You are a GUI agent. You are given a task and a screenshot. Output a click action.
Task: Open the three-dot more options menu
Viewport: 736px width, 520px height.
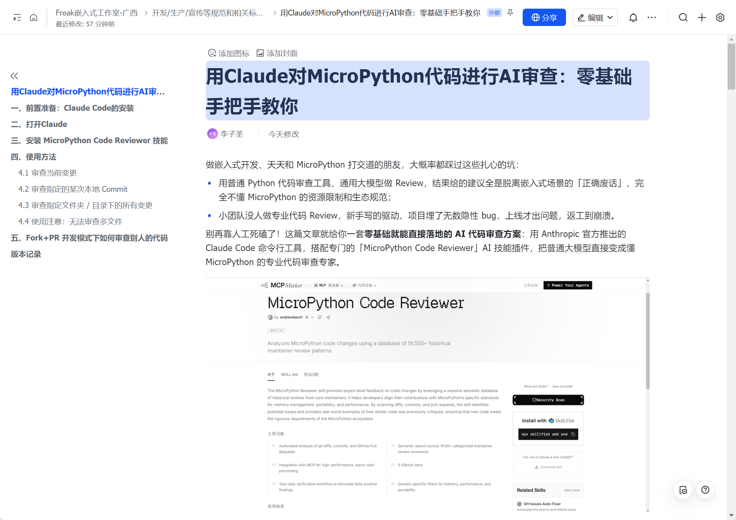tap(652, 18)
